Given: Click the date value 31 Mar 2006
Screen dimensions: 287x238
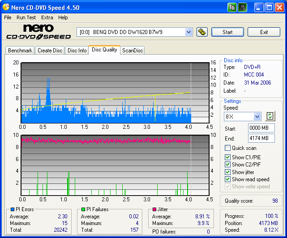Looking at the screenshot, I should point(257,83).
